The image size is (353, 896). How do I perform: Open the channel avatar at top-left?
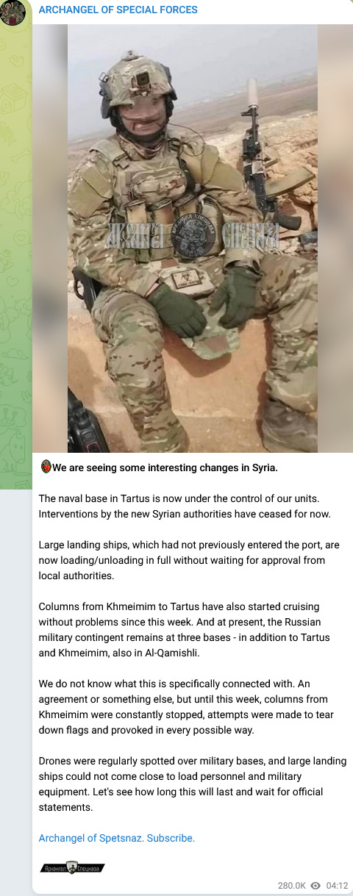point(13,12)
